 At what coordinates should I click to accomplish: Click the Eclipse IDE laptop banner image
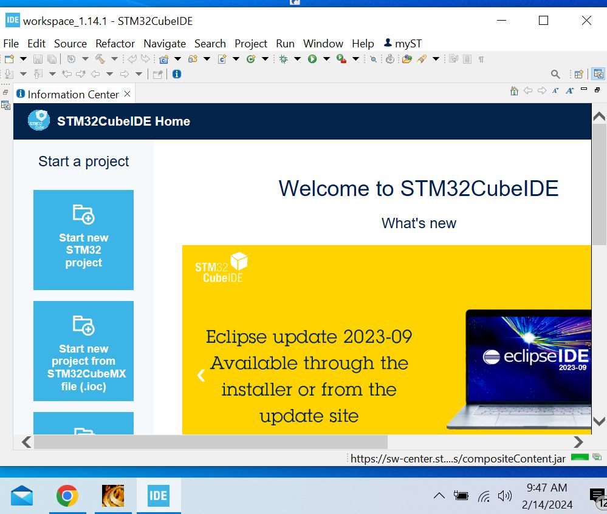tap(519, 368)
